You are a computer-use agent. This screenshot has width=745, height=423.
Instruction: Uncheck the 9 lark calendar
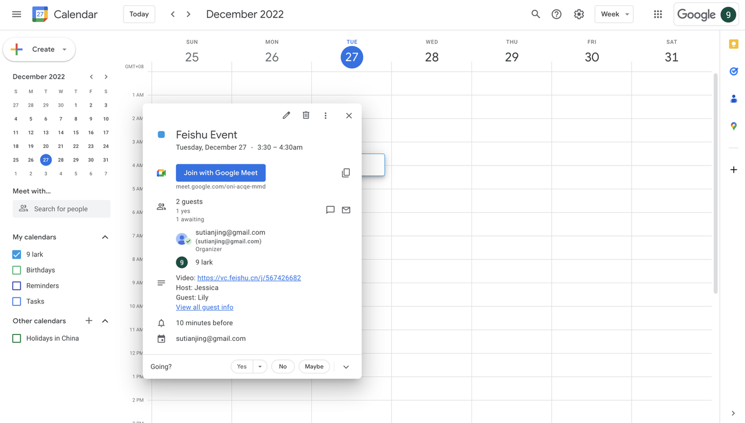click(x=17, y=255)
